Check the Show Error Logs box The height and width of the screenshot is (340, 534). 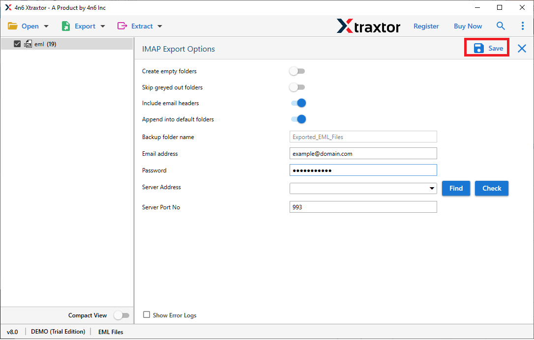click(x=146, y=314)
